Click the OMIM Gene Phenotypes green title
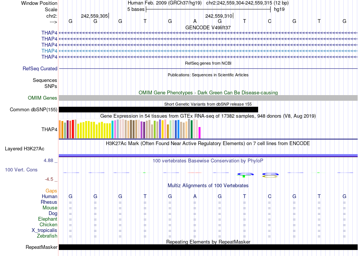The image size is (358, 256). (208, 93)
